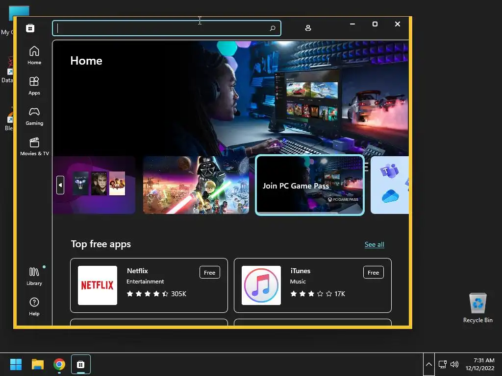Select the iTunes title text
The image size is (502, 376).
point(301,271)
